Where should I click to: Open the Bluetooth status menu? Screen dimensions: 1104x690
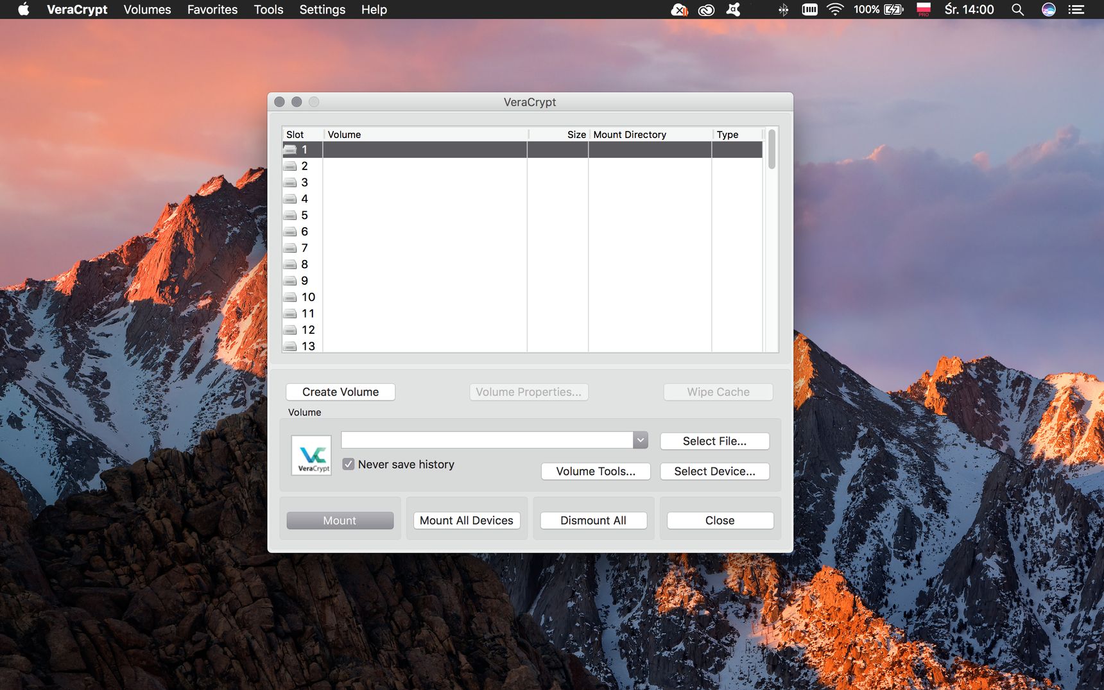coord(783,10)
